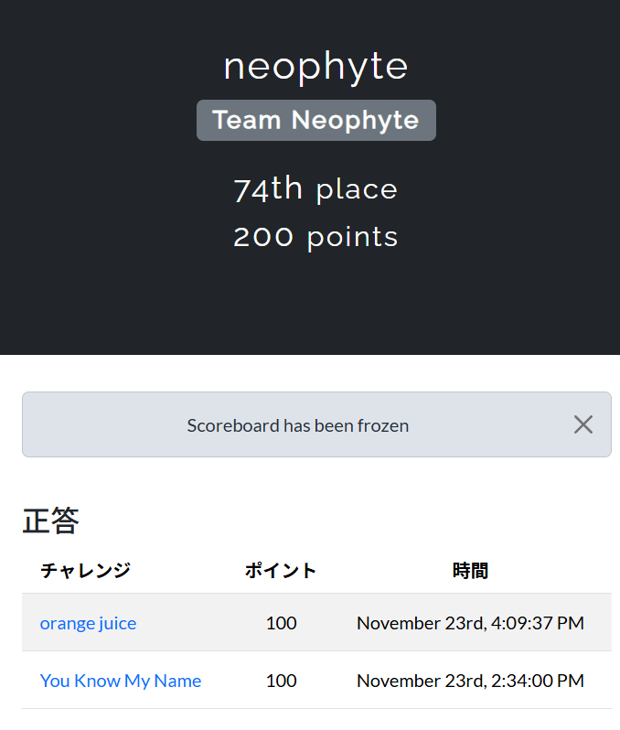Click the 4:09:37 PM solve timestamp
Image resolution: width=620 pixels, height=730 pixels.
470,623
